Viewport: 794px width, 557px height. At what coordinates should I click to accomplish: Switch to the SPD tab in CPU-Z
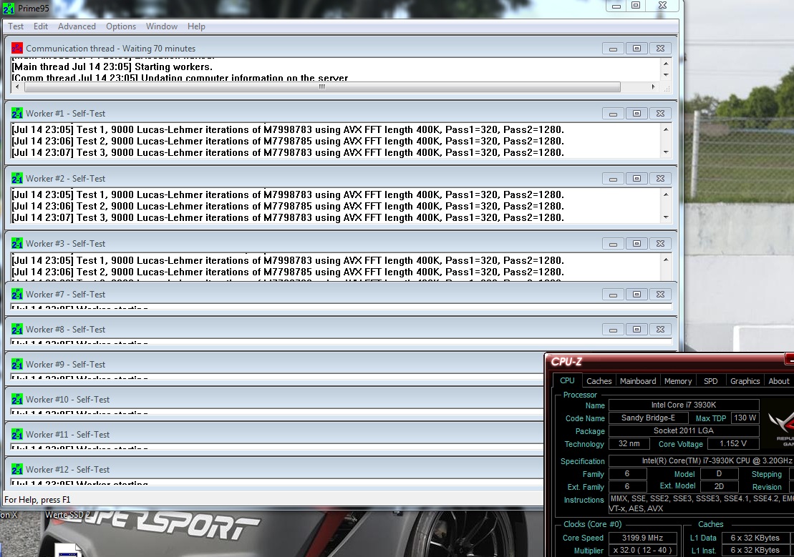710,381
